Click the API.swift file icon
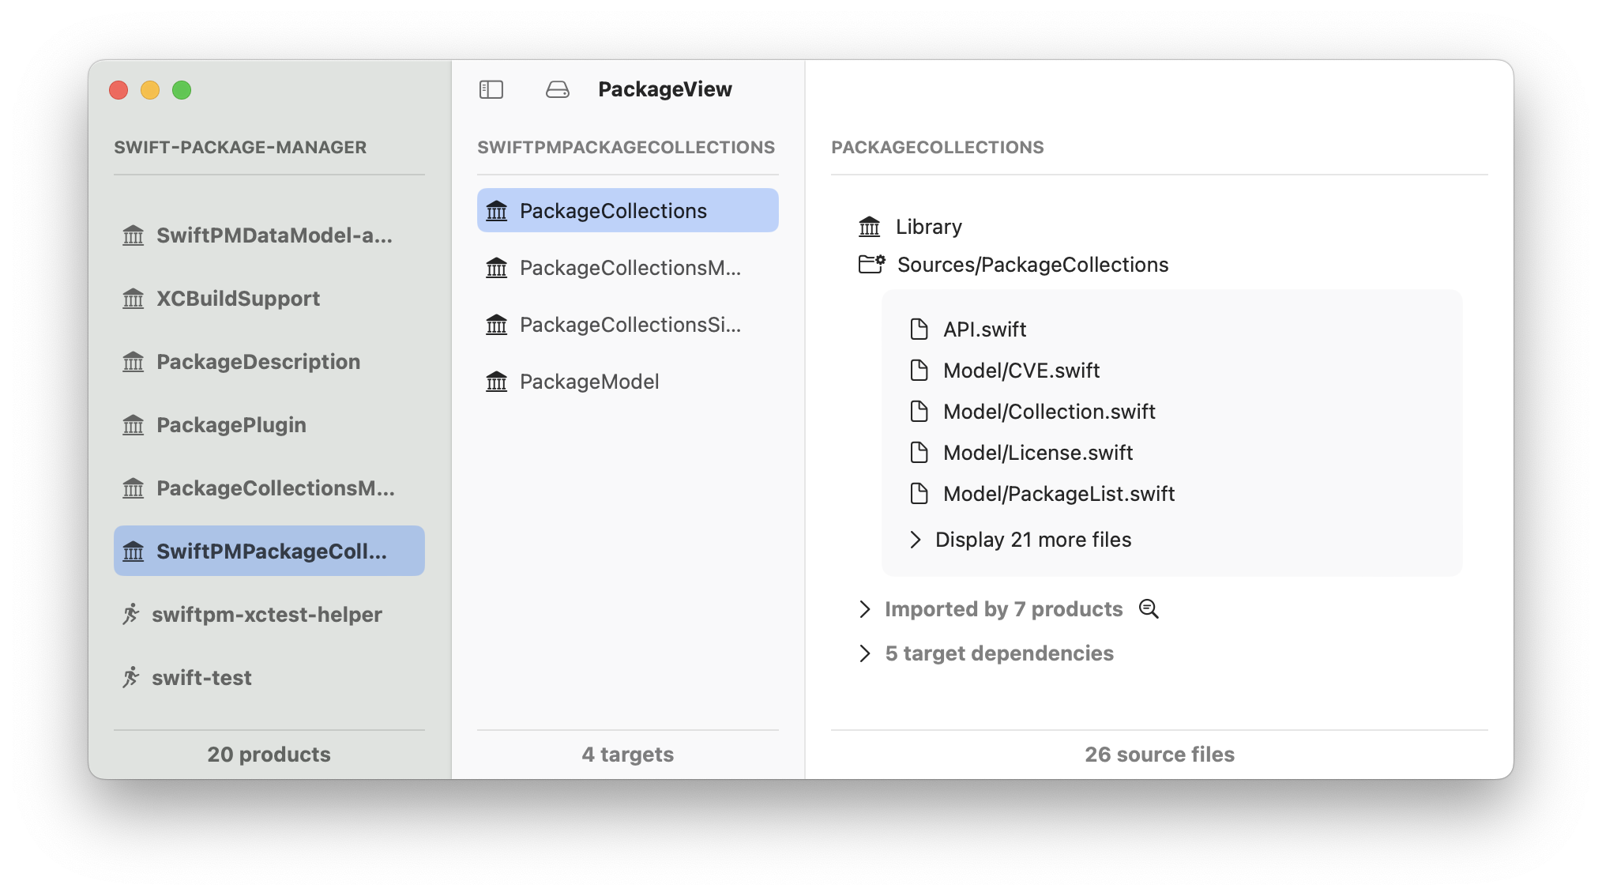The width and height of the screenshot is (1602, 896). coord(919,329)
